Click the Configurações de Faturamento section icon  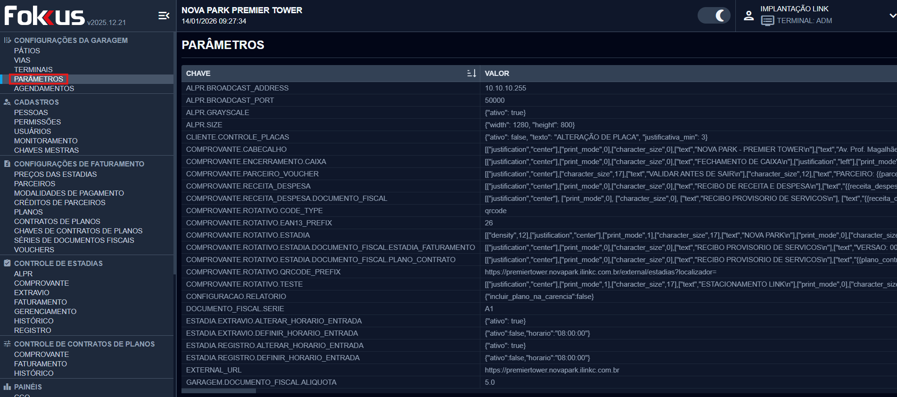tap(7, 164)
